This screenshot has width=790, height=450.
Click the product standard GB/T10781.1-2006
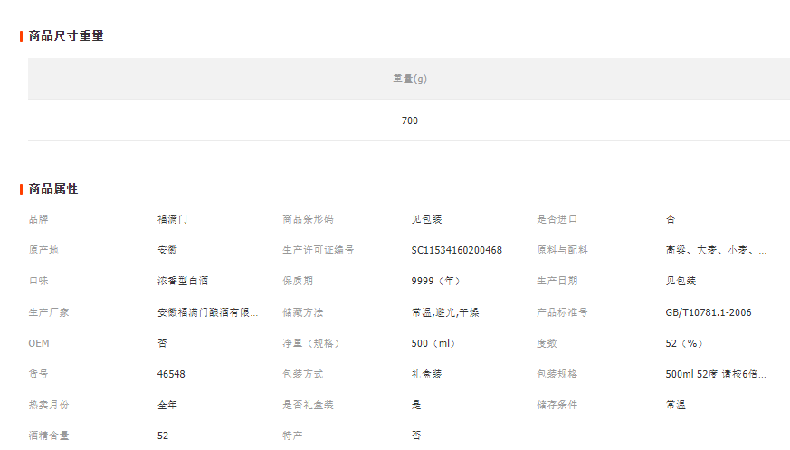click(x=708, y=312)
